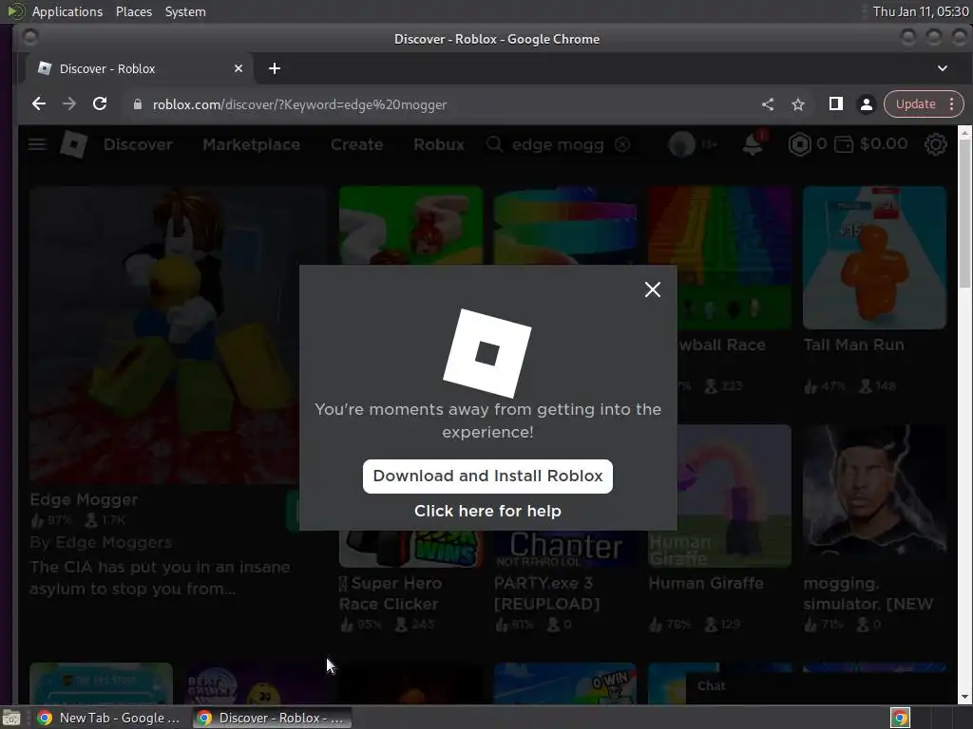This screenshot has width=973, height=729.
Task: Switch to New Tab - Google taskbar window
Action: click(x=108, y=718)
